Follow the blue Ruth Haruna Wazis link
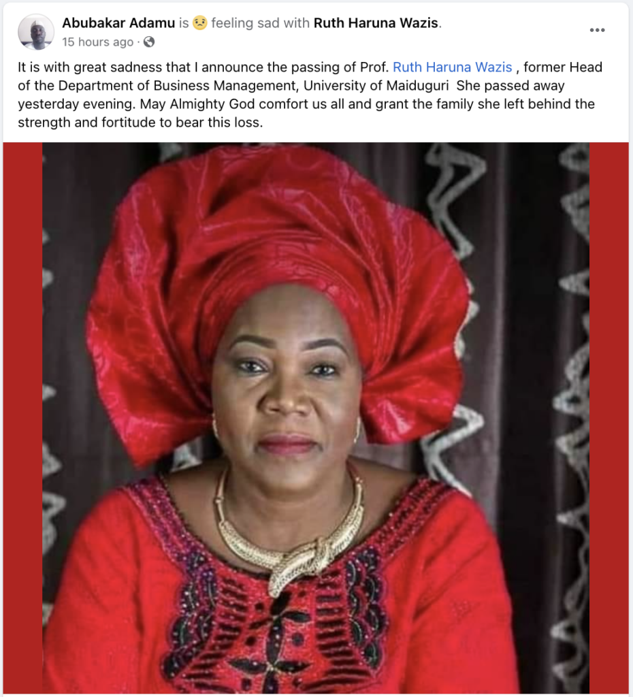633x697 pixels. point(453,67)
